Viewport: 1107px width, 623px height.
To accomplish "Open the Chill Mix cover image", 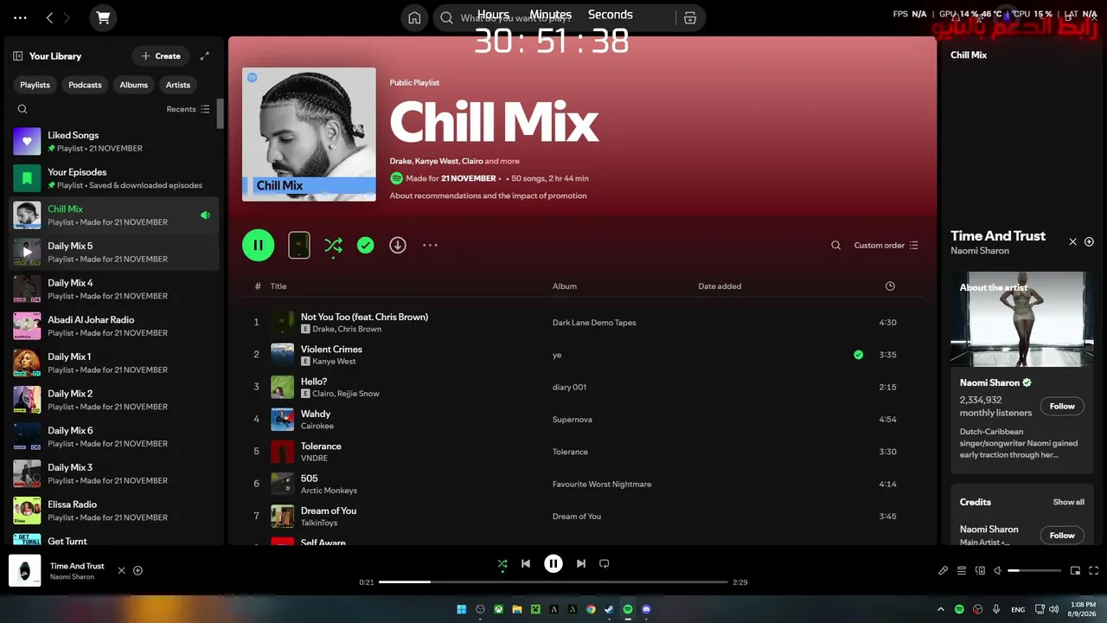I will point(309,134).
